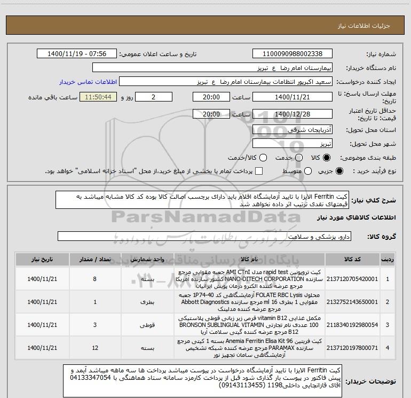Click the need date 1400/11/21 in row 1
Image resolution: width=411 pixels, height=398 pixels.
(42, 279)
